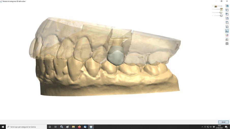Click the mail icon in the system tray
Image resolution: width=230 pixels, height=129 pixels.
(205, 127)
